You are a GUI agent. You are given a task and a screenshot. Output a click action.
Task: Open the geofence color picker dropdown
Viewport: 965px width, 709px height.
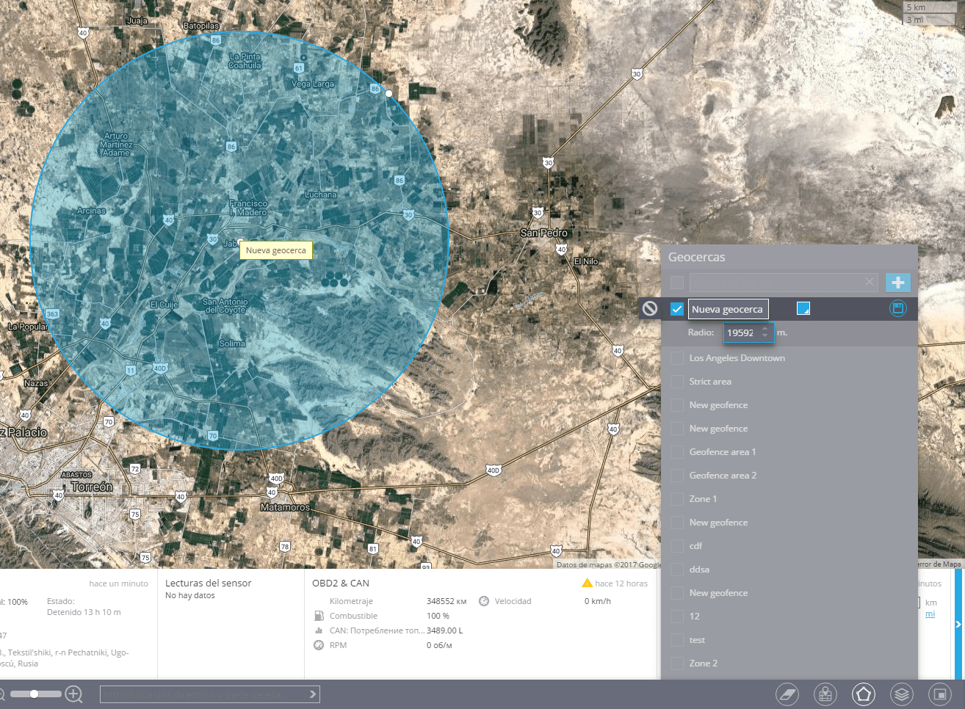pos(803,309)
